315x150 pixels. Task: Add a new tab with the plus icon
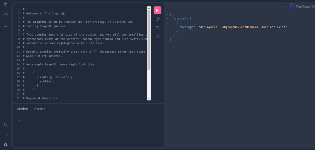(283, 7)
